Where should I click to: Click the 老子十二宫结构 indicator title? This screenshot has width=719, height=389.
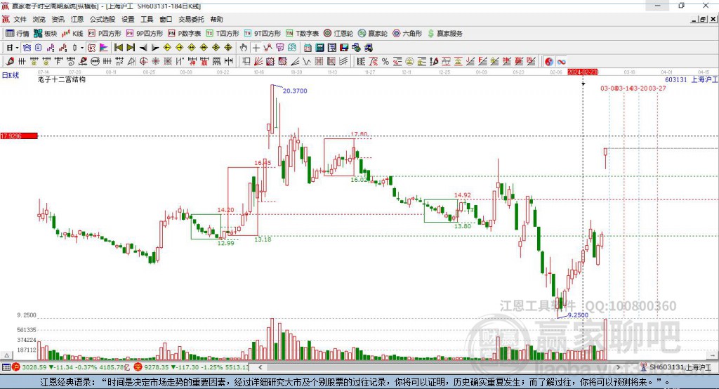62,79
